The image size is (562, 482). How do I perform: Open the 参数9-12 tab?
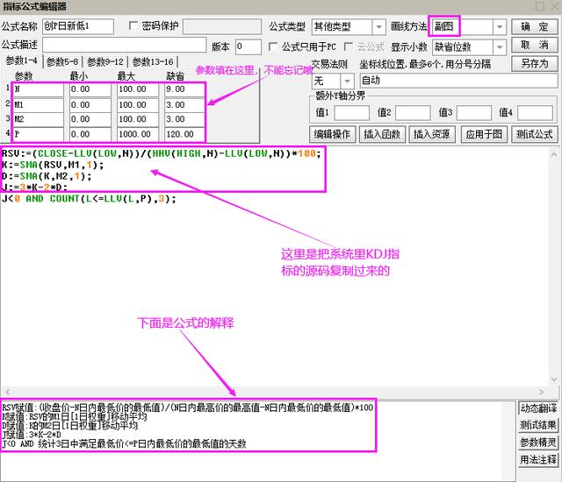(x=106, y=61)
